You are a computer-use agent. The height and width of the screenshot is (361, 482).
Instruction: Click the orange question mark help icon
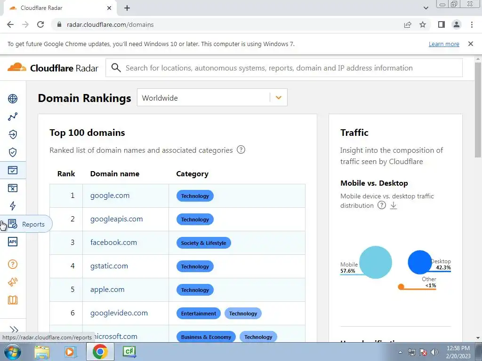click(x=13, y=264)
